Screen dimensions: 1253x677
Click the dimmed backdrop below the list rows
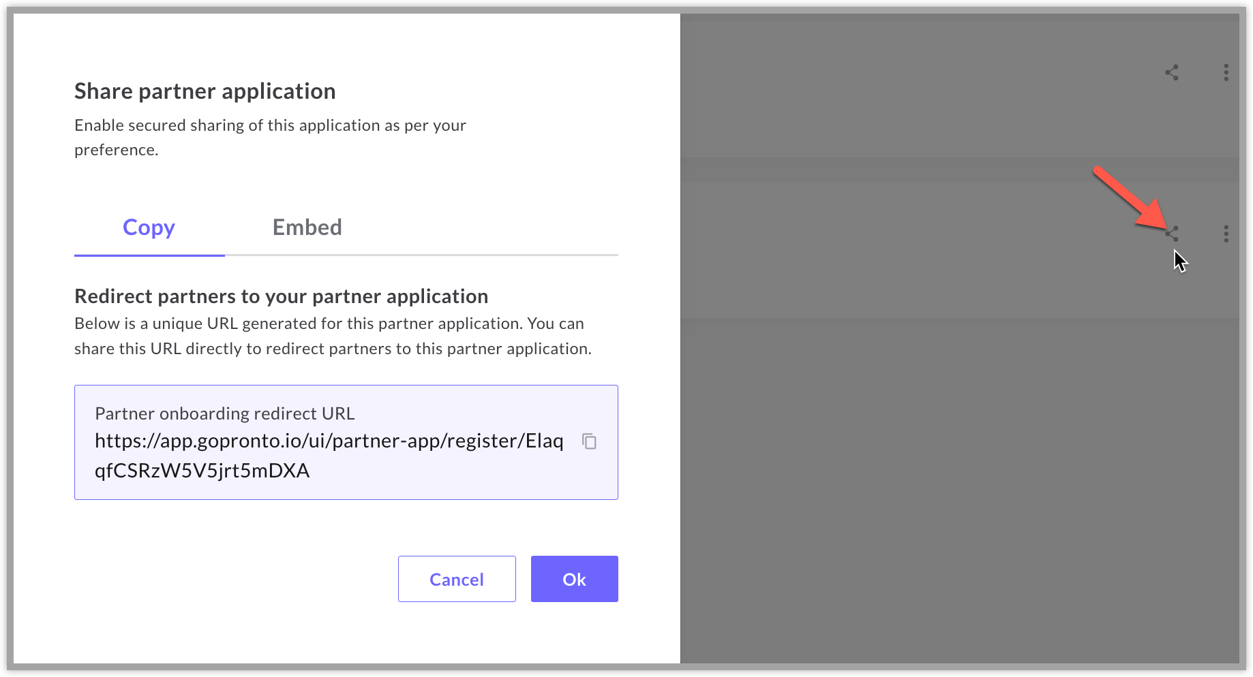(954, 490)
